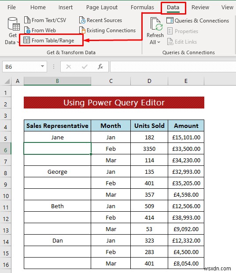
Task: Select the Data ribbon tab
Action: point(173,7)
